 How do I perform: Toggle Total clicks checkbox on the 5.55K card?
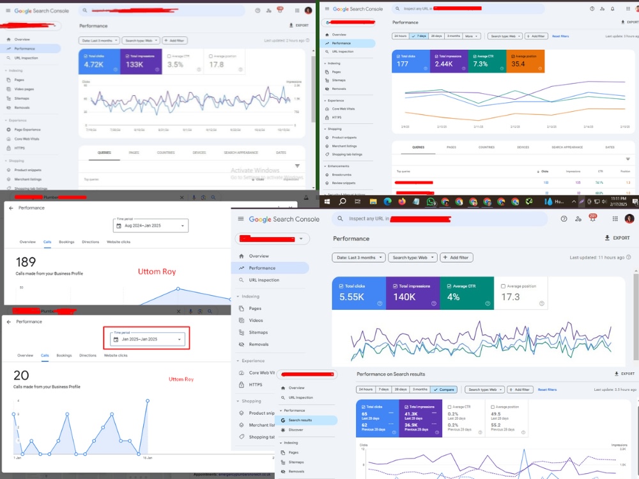click(x=341, y=286)
